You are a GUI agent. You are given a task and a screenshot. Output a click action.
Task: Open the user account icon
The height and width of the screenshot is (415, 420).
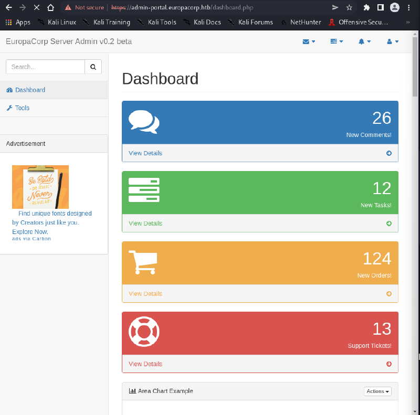pos(390,41)
